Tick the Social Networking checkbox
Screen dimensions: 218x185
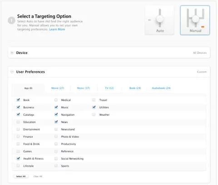(x=56, y=159)
